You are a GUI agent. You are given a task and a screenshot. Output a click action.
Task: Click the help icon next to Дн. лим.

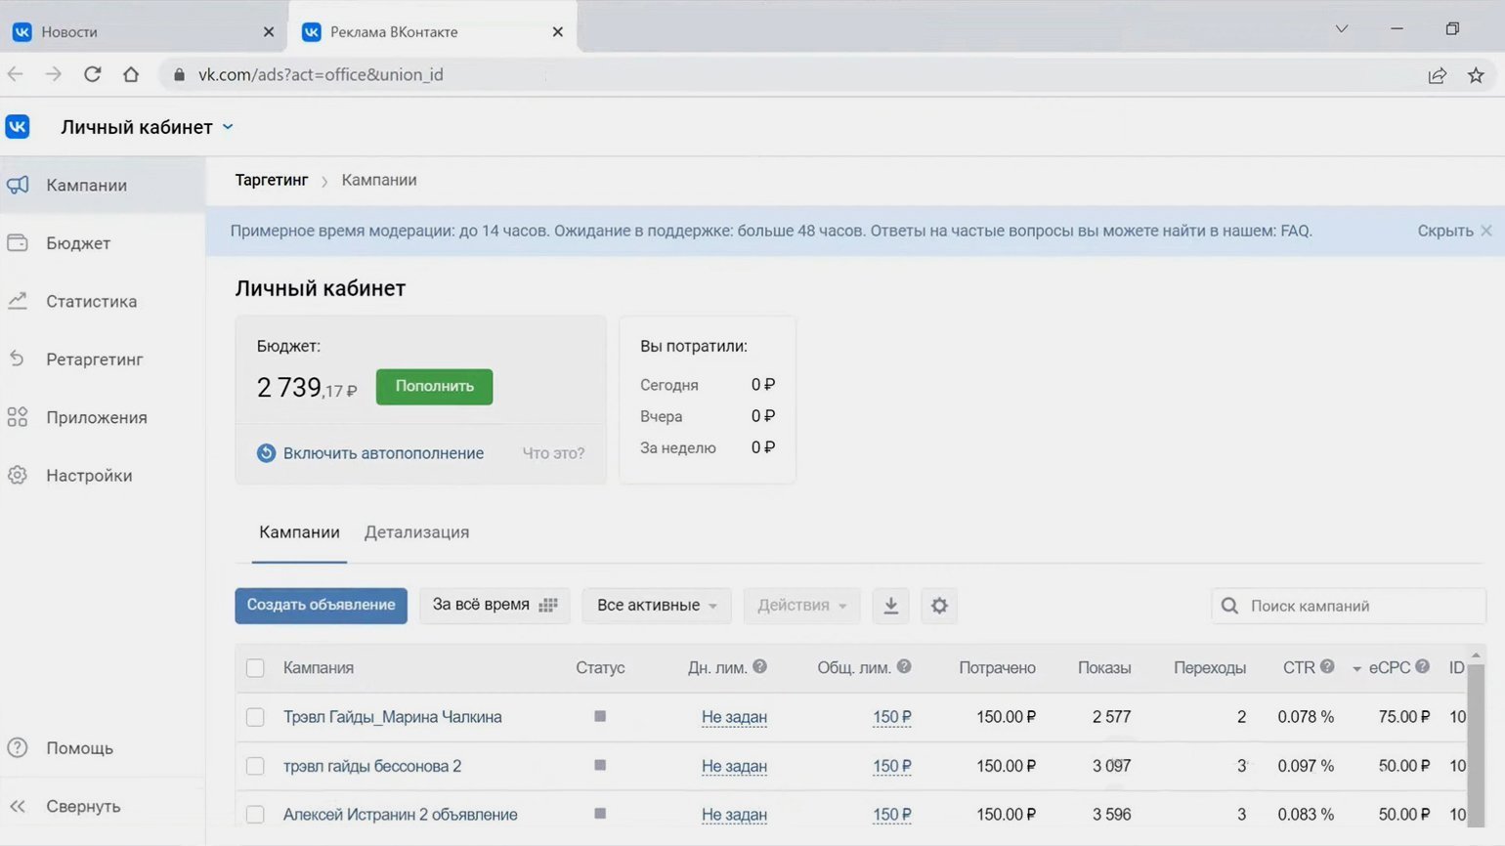pos(759,666)
